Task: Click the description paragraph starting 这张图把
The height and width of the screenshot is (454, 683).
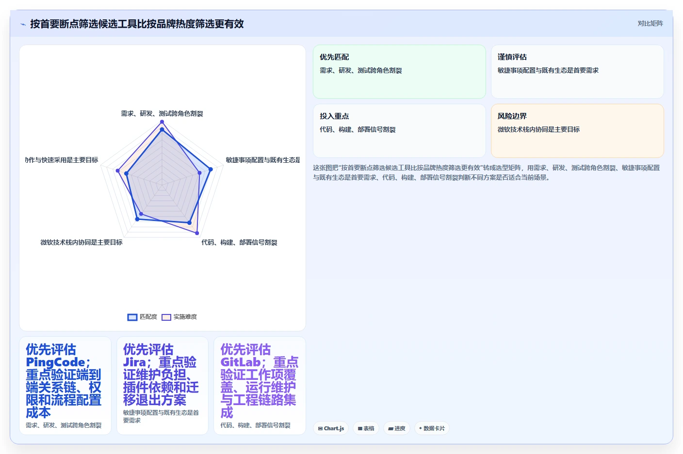Action: (x=487, y=172)
